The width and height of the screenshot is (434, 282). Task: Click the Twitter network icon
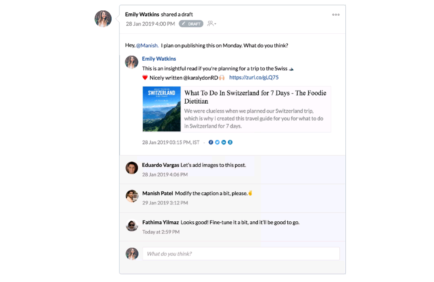pyautogui.click(x=217, y=142)
